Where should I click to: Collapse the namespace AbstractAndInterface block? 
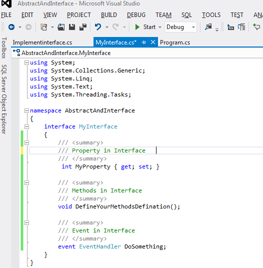click(x=26, y=111)
